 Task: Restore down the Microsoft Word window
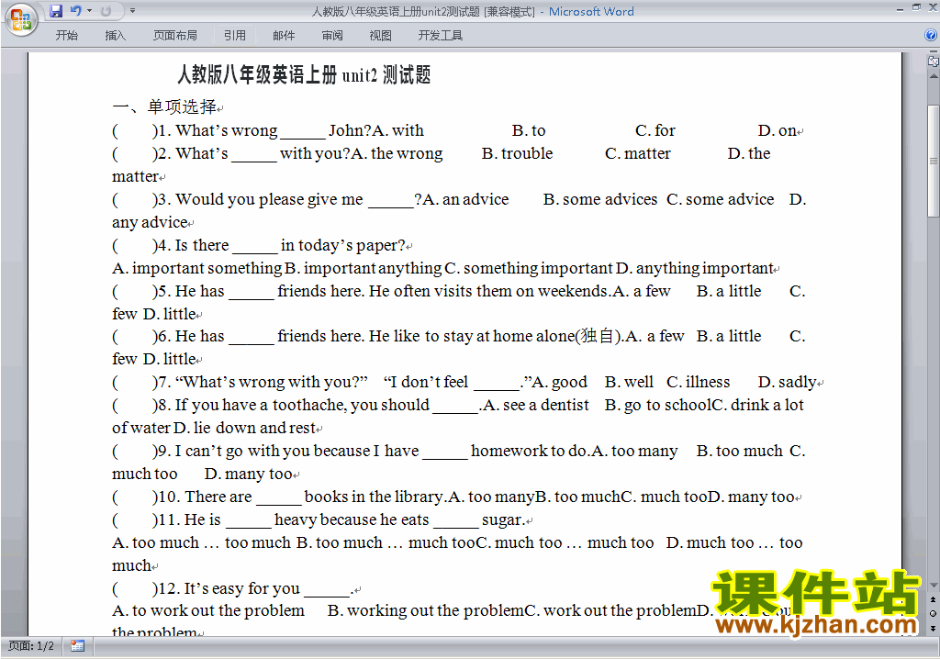click(x=917, y=8)
